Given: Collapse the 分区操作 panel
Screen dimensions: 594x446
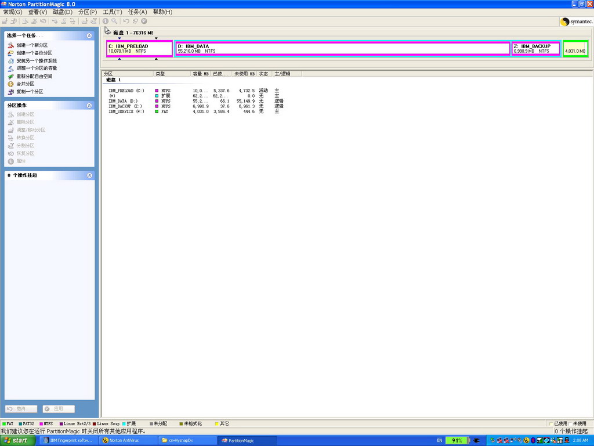Looking at the screenshot, I should (89, 106).
